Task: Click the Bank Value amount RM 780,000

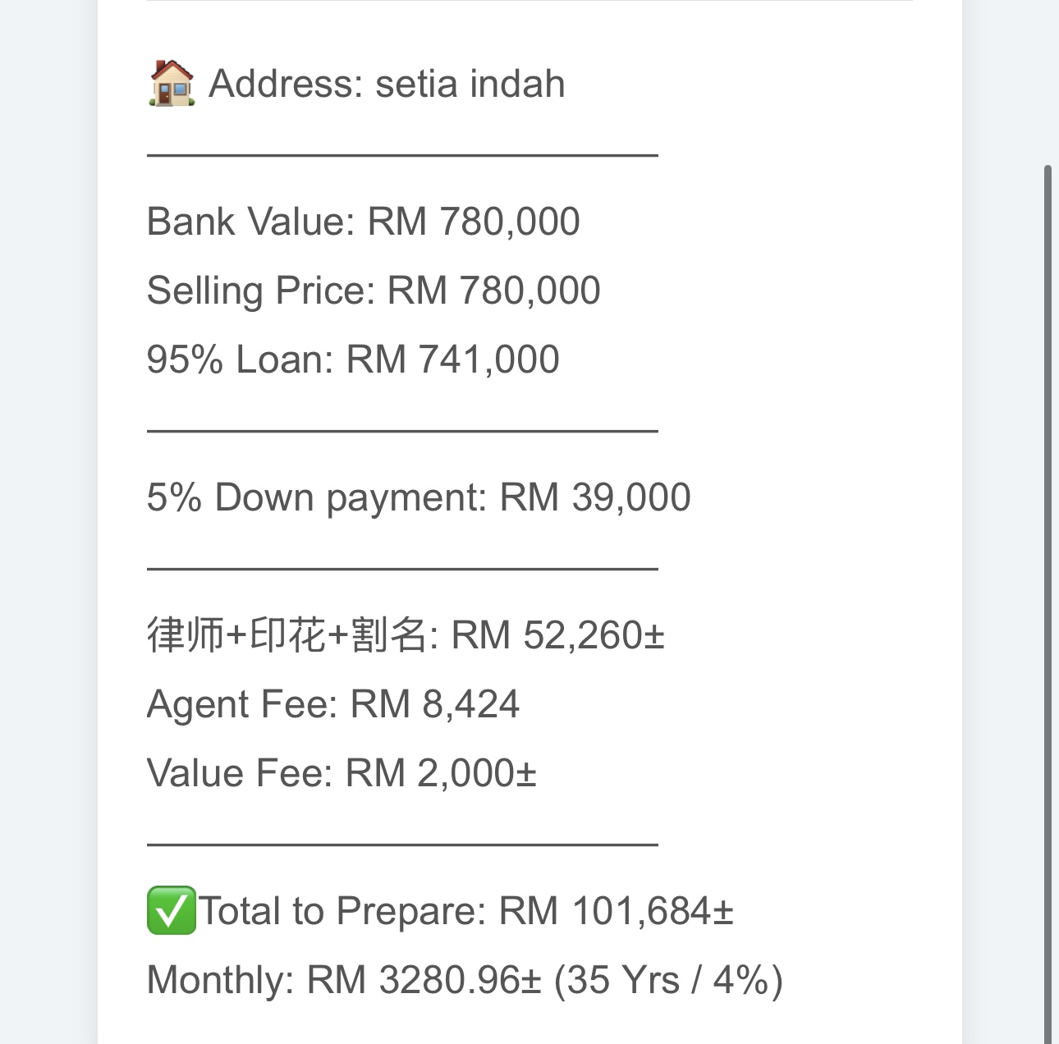Action: (x=474, y=222)
